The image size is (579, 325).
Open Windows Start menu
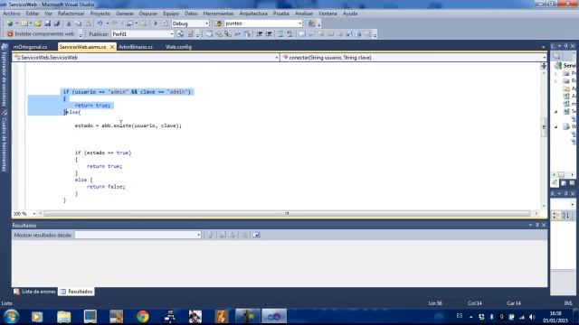pos(11,316)
